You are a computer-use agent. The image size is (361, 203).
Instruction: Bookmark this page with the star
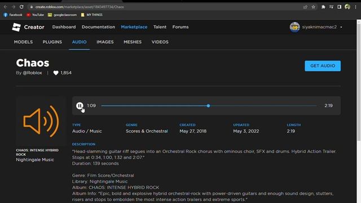point(314,7)
